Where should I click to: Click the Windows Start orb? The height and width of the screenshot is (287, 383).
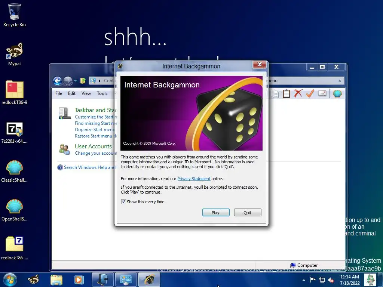pyautogui.click(x=10, y=280)
